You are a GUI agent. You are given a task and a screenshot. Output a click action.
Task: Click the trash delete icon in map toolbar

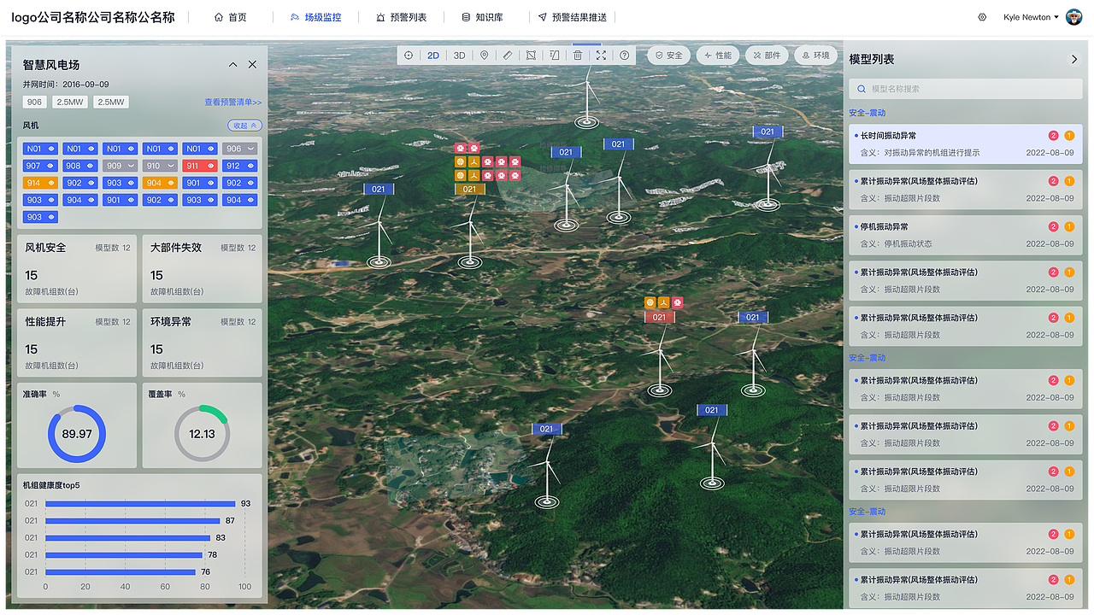578,56
